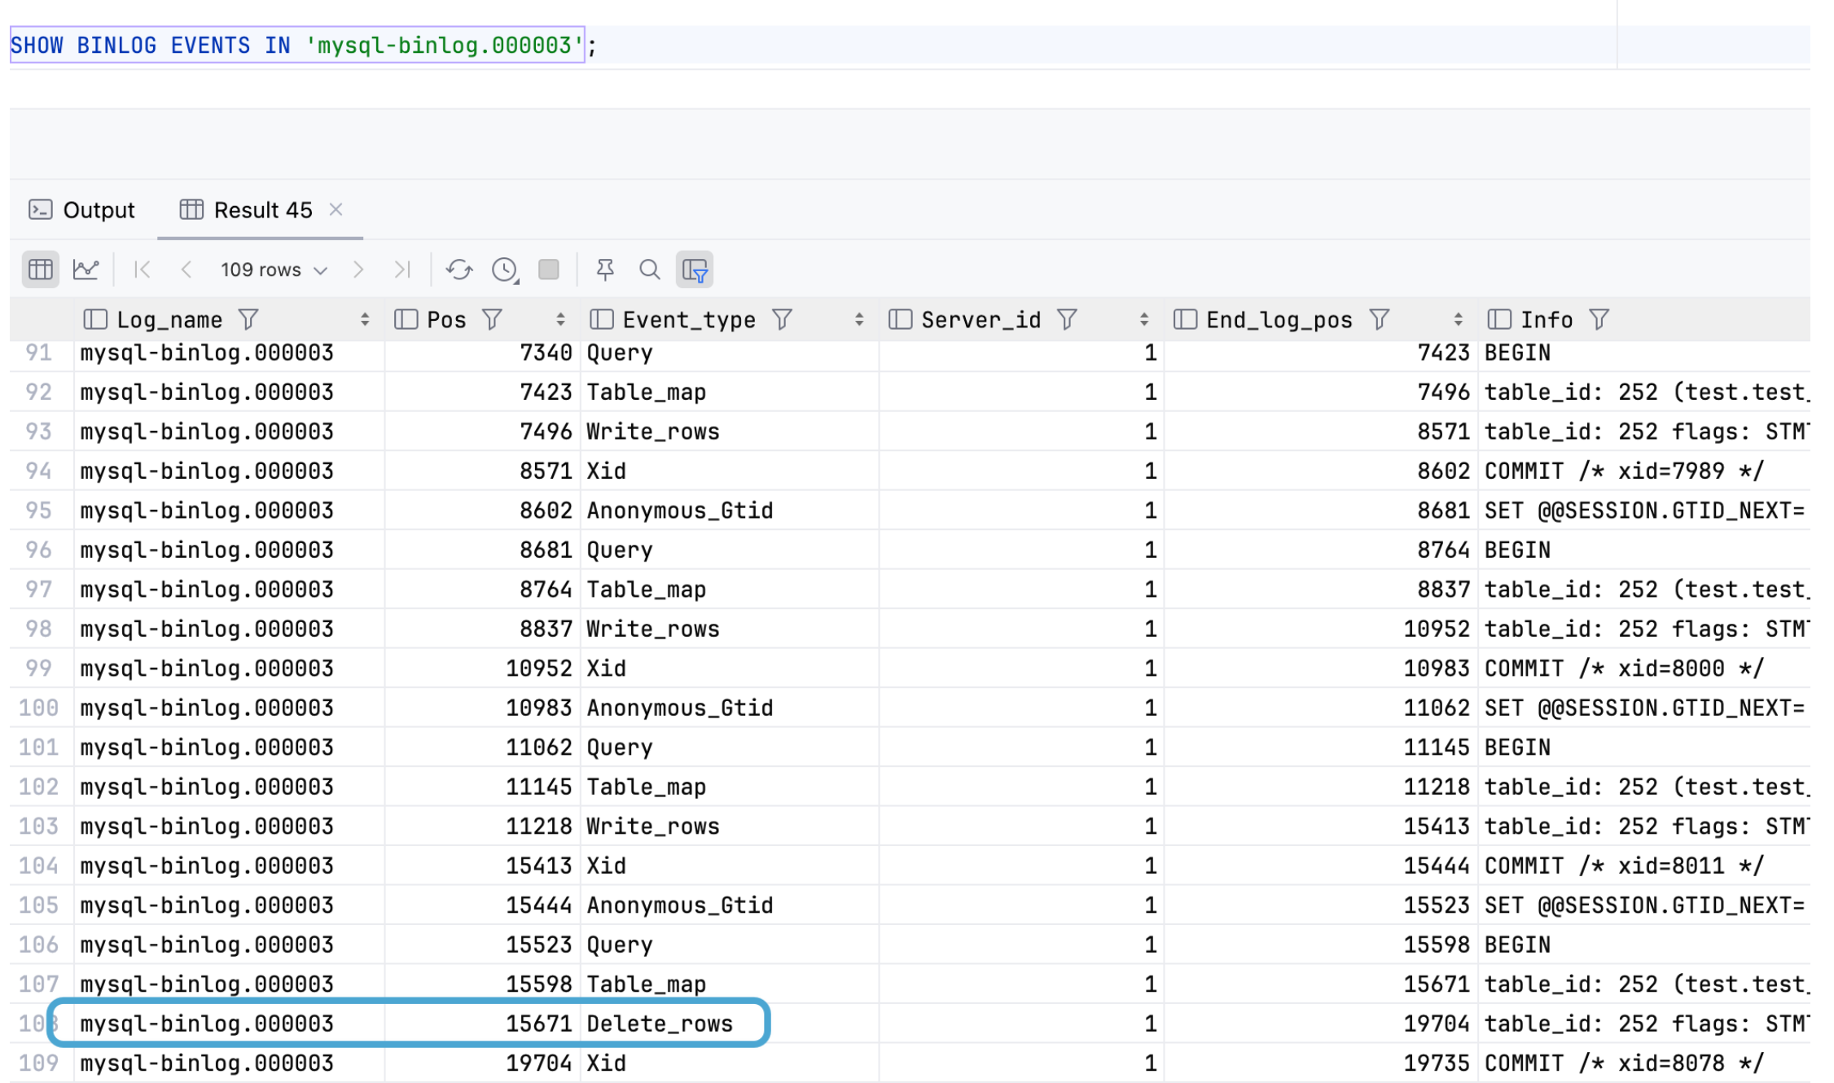Click the reload page refresh icon
The height and width of the screenshot is (1083, 1834).
coord(458,270)
